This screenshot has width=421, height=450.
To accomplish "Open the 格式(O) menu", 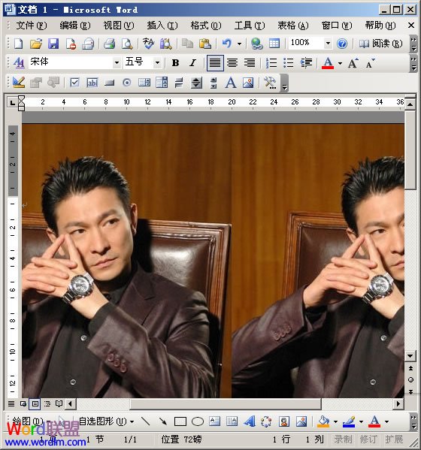I will (x=206, y=26).
